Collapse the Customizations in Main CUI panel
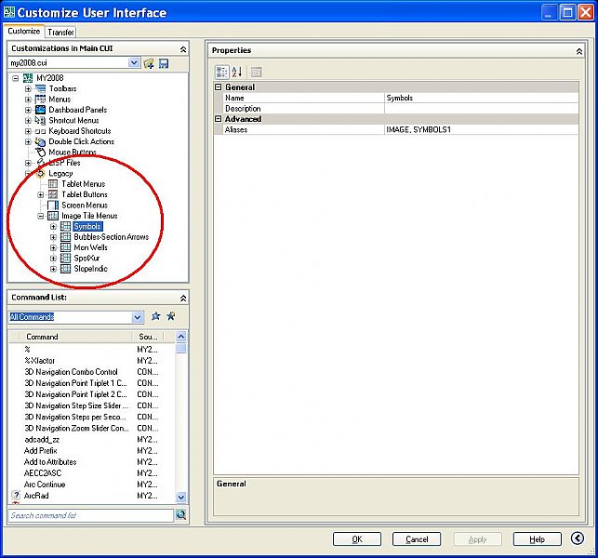598x558 pixels. (183, 49)
